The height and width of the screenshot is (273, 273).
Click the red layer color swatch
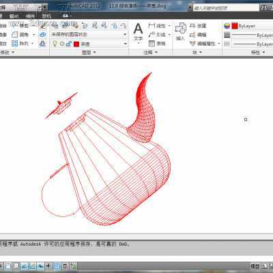click(76, 44)
